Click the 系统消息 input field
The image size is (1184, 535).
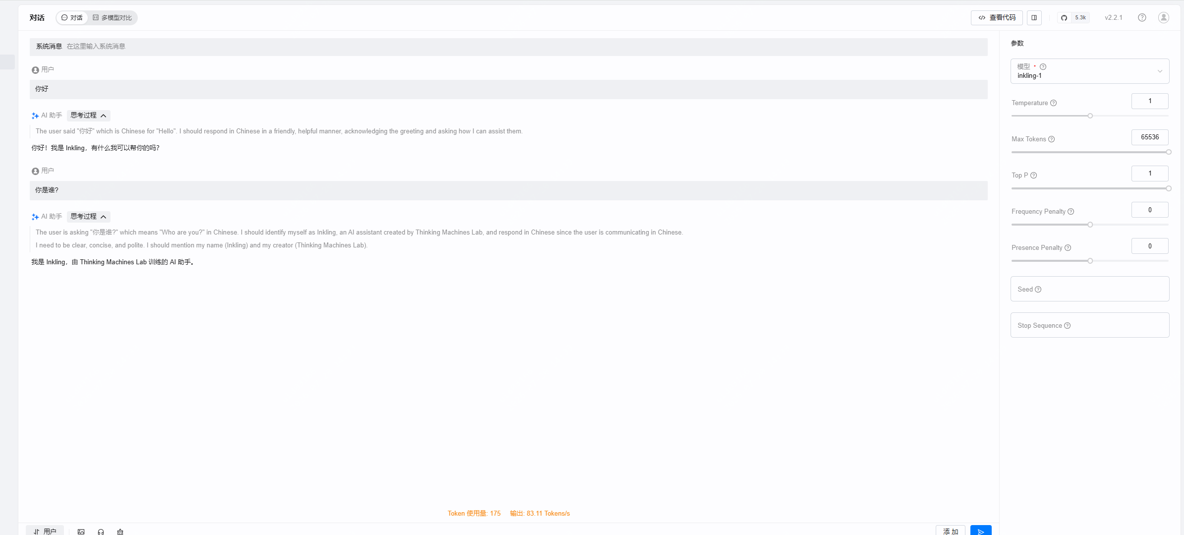click(x=508, y=47)
